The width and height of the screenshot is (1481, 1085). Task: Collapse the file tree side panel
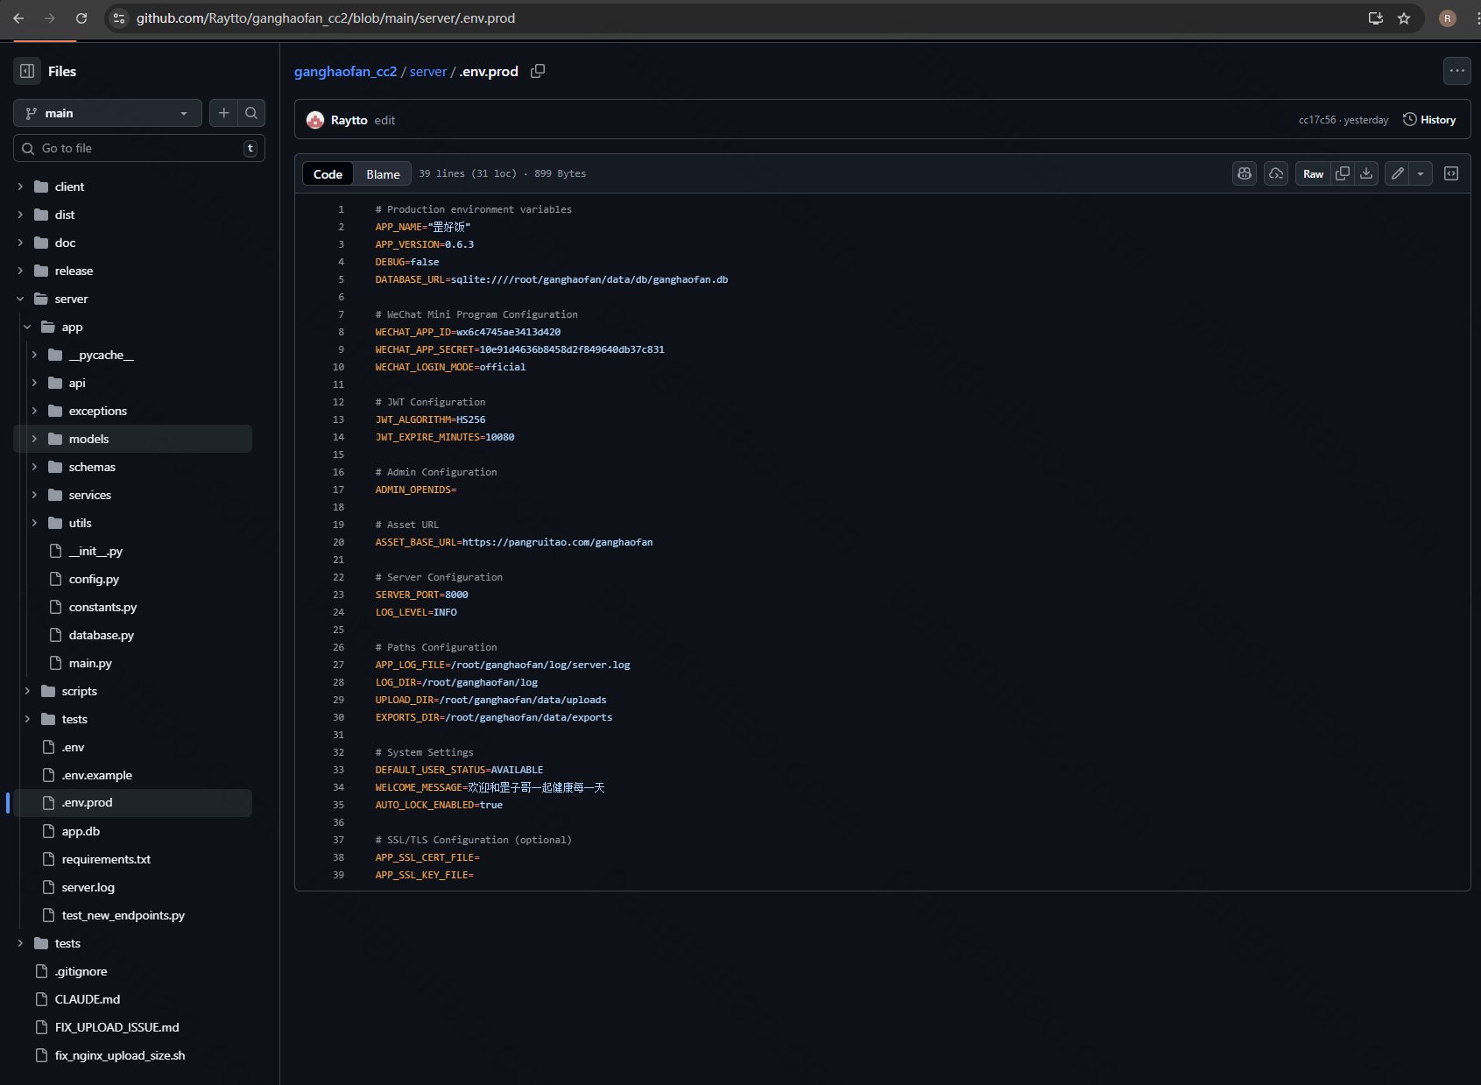click(x=27, y=71)
